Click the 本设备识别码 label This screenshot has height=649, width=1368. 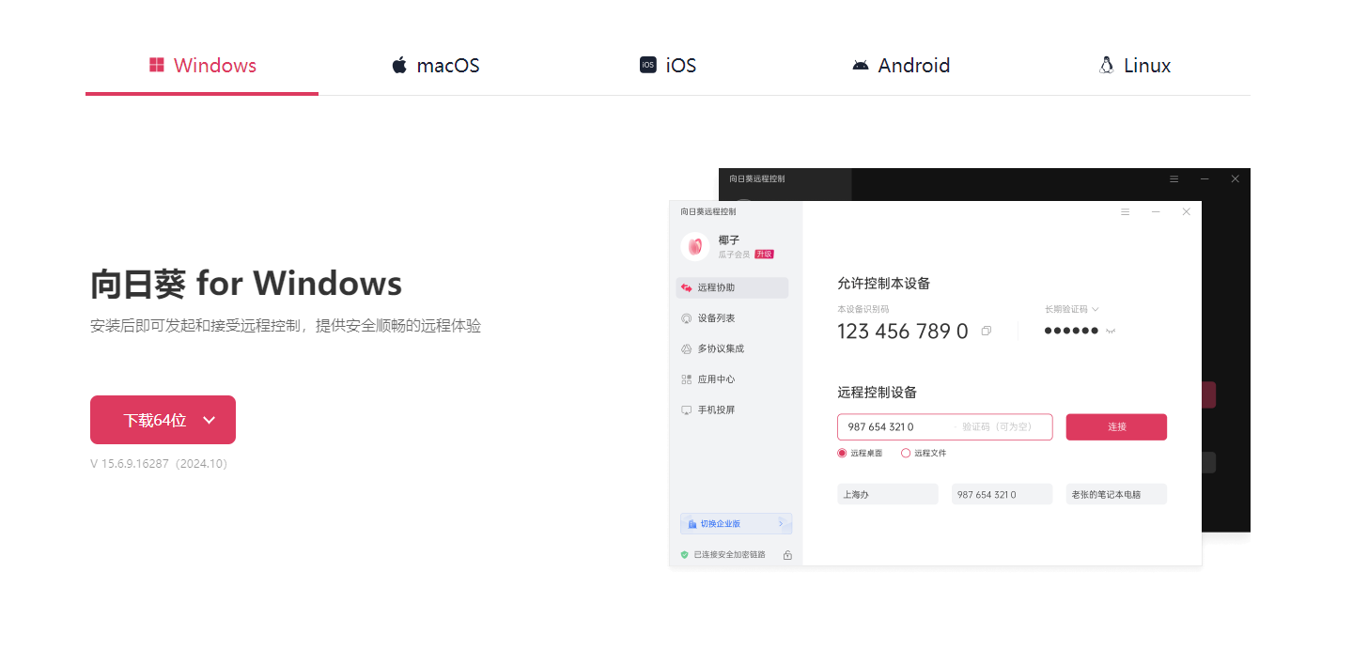[x=863, y=309]
